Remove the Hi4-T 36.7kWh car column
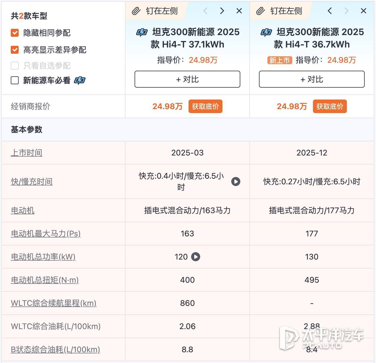Image resolution: width=376 pixels, height=363 pixels. pyautogui.click(x=364, y=11)
